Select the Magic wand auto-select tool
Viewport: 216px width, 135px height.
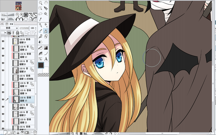(x=46, y=14)
